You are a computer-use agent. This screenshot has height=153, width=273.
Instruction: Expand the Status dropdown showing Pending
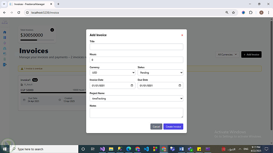click(160, 73)
